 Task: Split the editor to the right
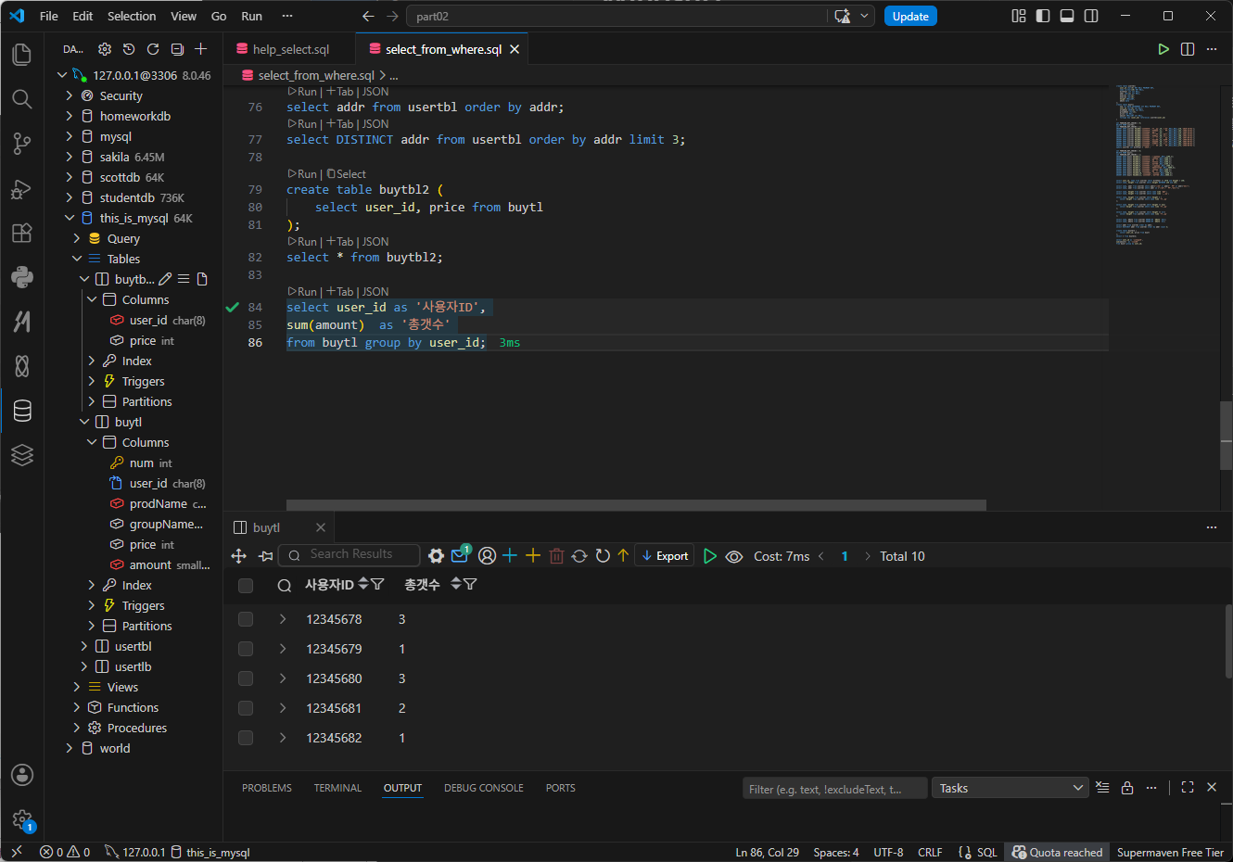point(1188,49)
